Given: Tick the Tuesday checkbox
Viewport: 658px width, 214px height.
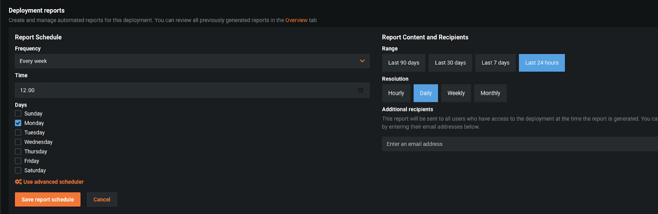Looking at the screenshot, I should (18, 133).
